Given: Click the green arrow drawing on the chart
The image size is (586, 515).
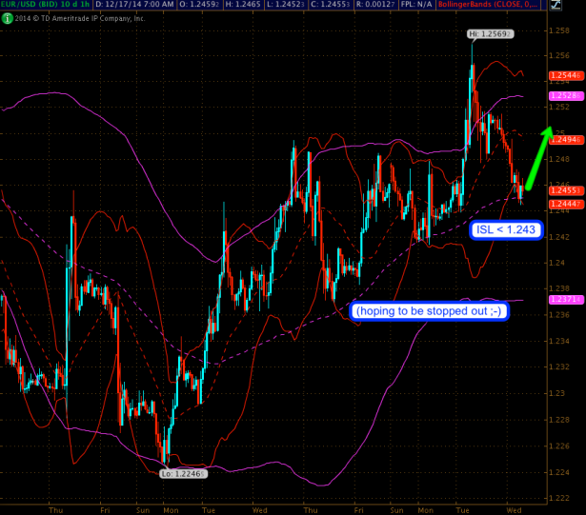Looking at the screenshot, I should 539,149.
